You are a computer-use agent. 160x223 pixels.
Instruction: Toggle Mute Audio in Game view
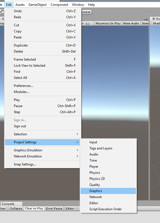pyautogui.click(x=131, y=23)
